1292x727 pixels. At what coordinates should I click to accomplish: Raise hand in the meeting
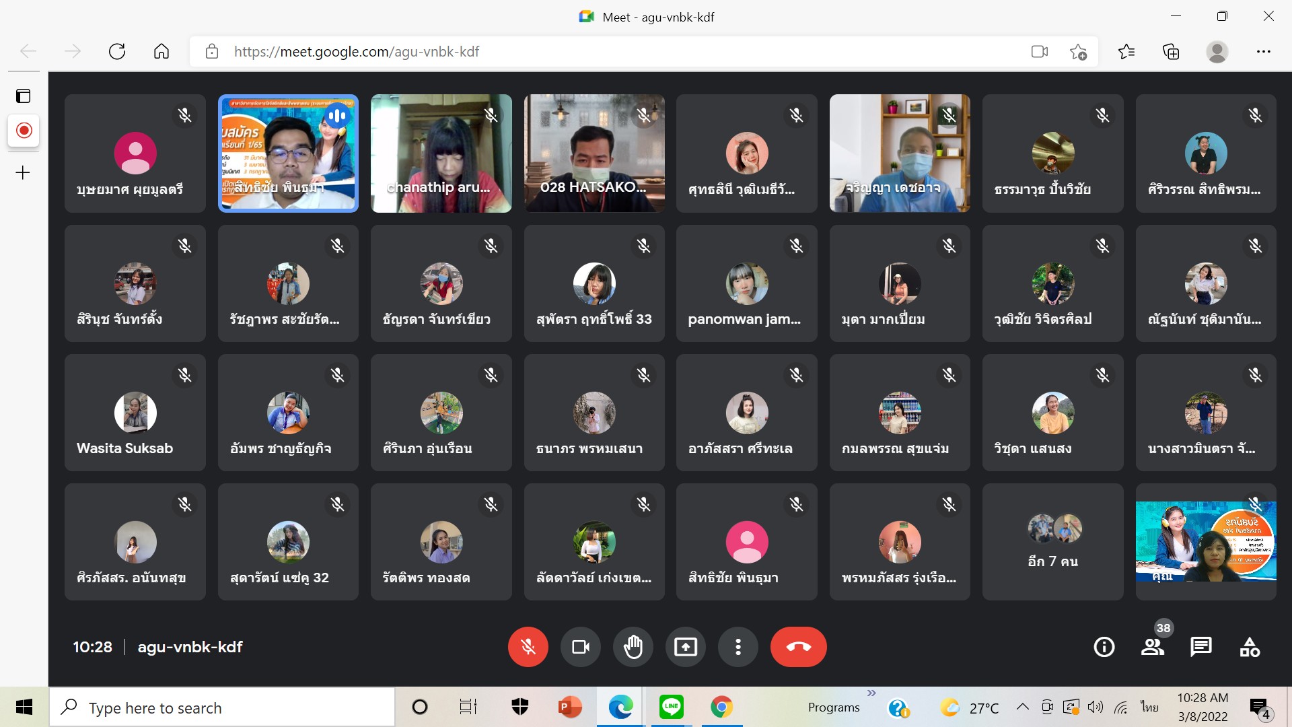click(x=633, y=647)
